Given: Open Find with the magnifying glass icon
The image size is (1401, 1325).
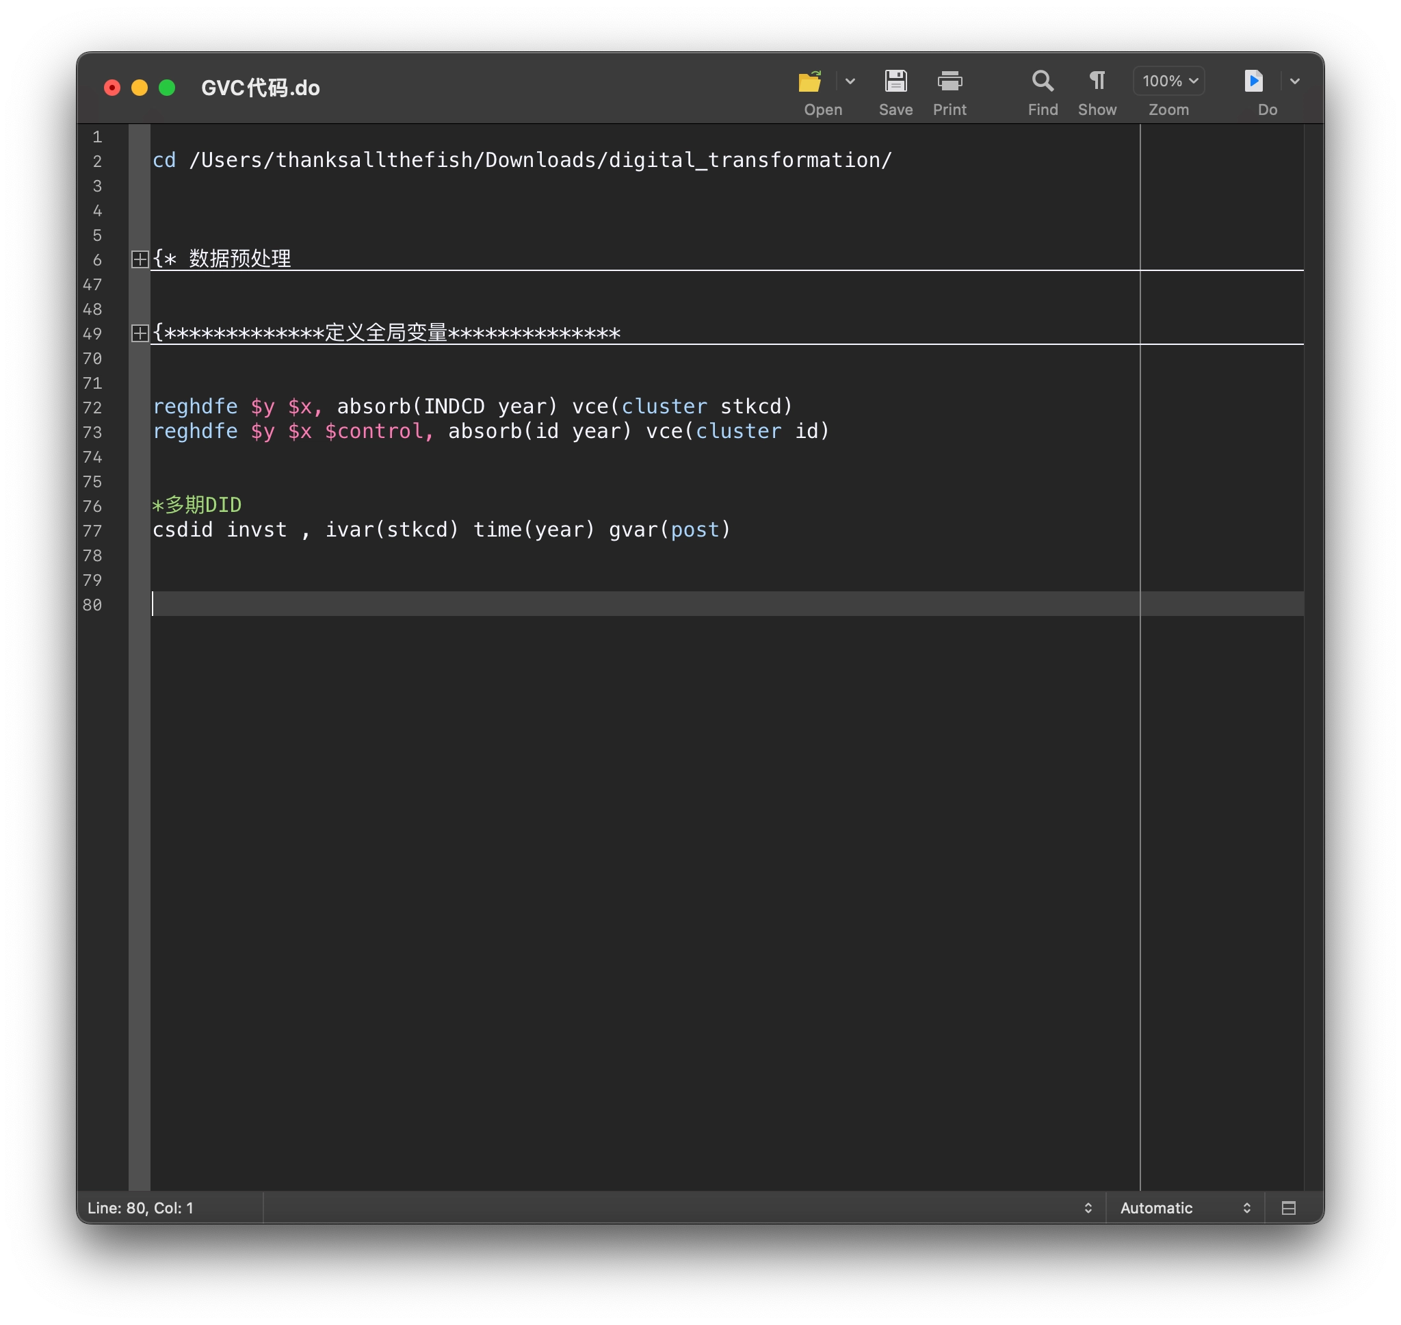Looking at the screenshot, I should click(x=1042, y=81).
